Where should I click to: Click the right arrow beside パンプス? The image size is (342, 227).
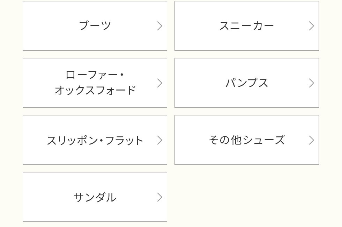pos(311,83)
